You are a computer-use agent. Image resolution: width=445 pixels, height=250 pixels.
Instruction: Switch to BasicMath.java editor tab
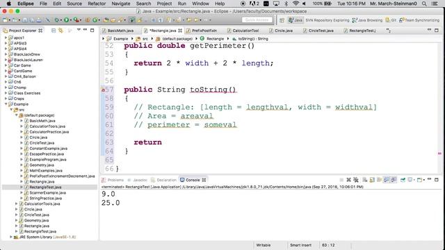tap(120, 31)
